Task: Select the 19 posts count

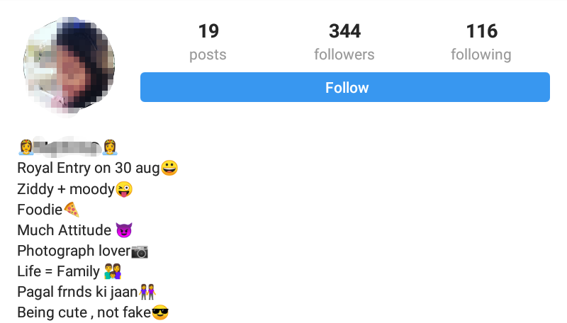Action: (208, 42)
